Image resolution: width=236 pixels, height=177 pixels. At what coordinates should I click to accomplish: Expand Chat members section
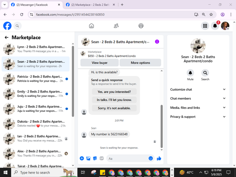[198, 98]
